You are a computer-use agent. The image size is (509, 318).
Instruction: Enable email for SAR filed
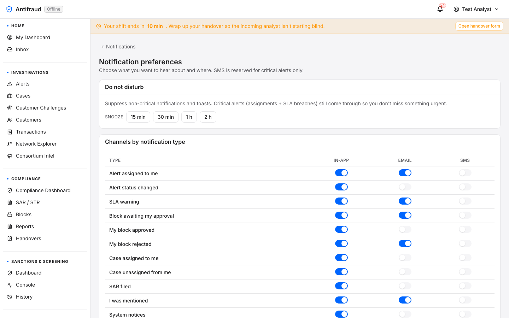click(x=405, y=286)
